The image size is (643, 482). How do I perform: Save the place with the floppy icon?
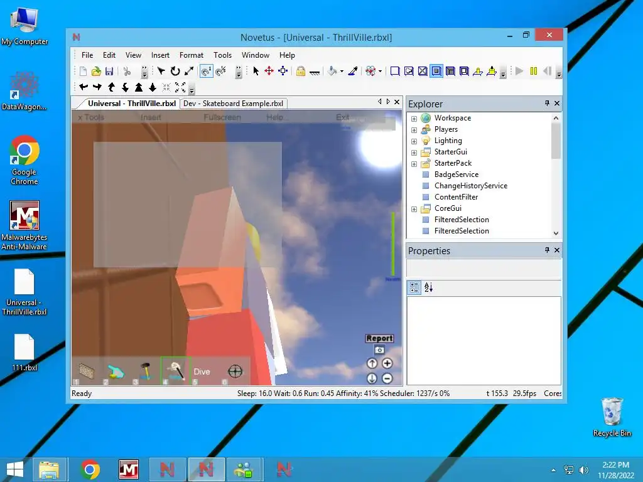coord(109,72)
